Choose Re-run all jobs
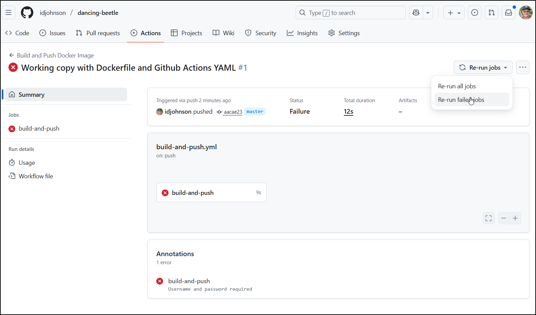536x315 pixels. pos(457,86)
